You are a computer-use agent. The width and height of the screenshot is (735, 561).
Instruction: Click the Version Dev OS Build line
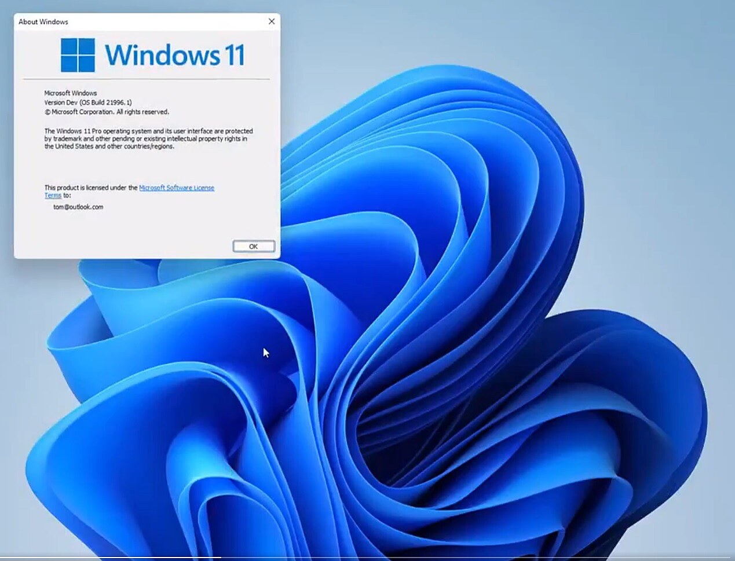(x=88, y=102)
